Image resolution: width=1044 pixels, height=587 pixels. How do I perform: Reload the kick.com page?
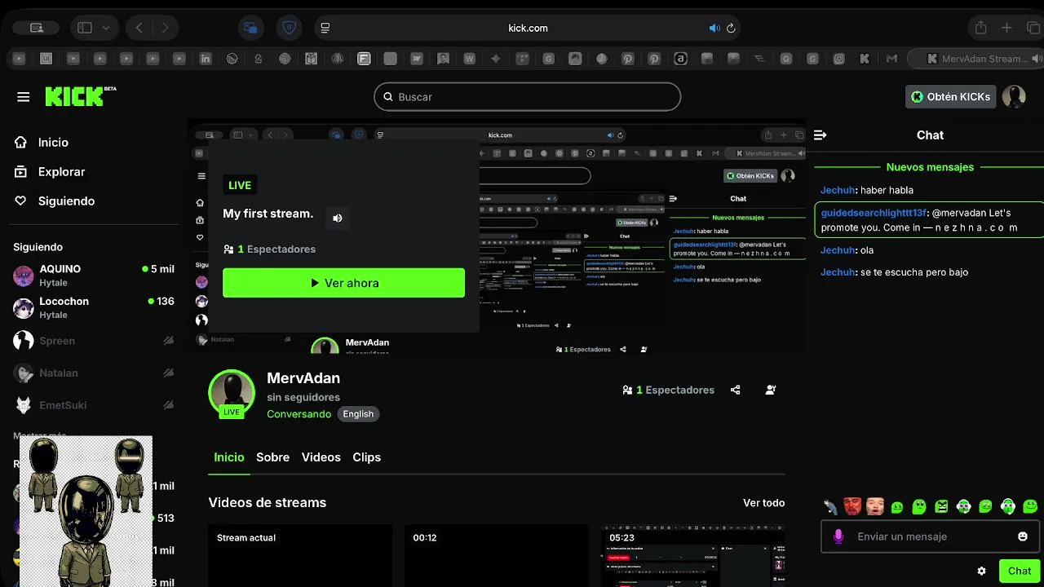(731, 28)
